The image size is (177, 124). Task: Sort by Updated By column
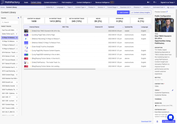pos(129,27)
